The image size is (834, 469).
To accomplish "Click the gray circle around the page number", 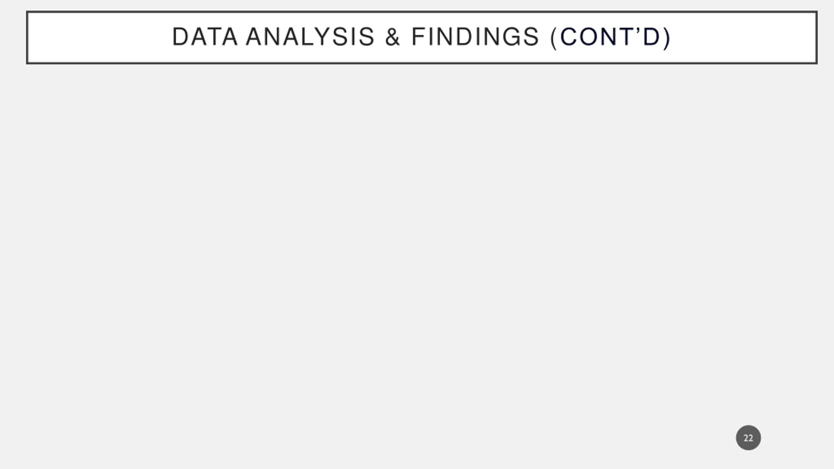I will click(748, 438).
